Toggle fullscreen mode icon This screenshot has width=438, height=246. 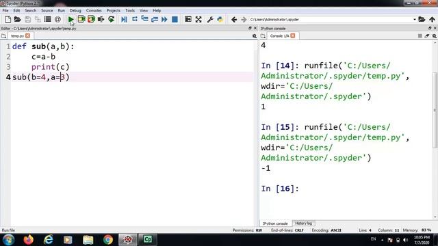coord(198,19)
